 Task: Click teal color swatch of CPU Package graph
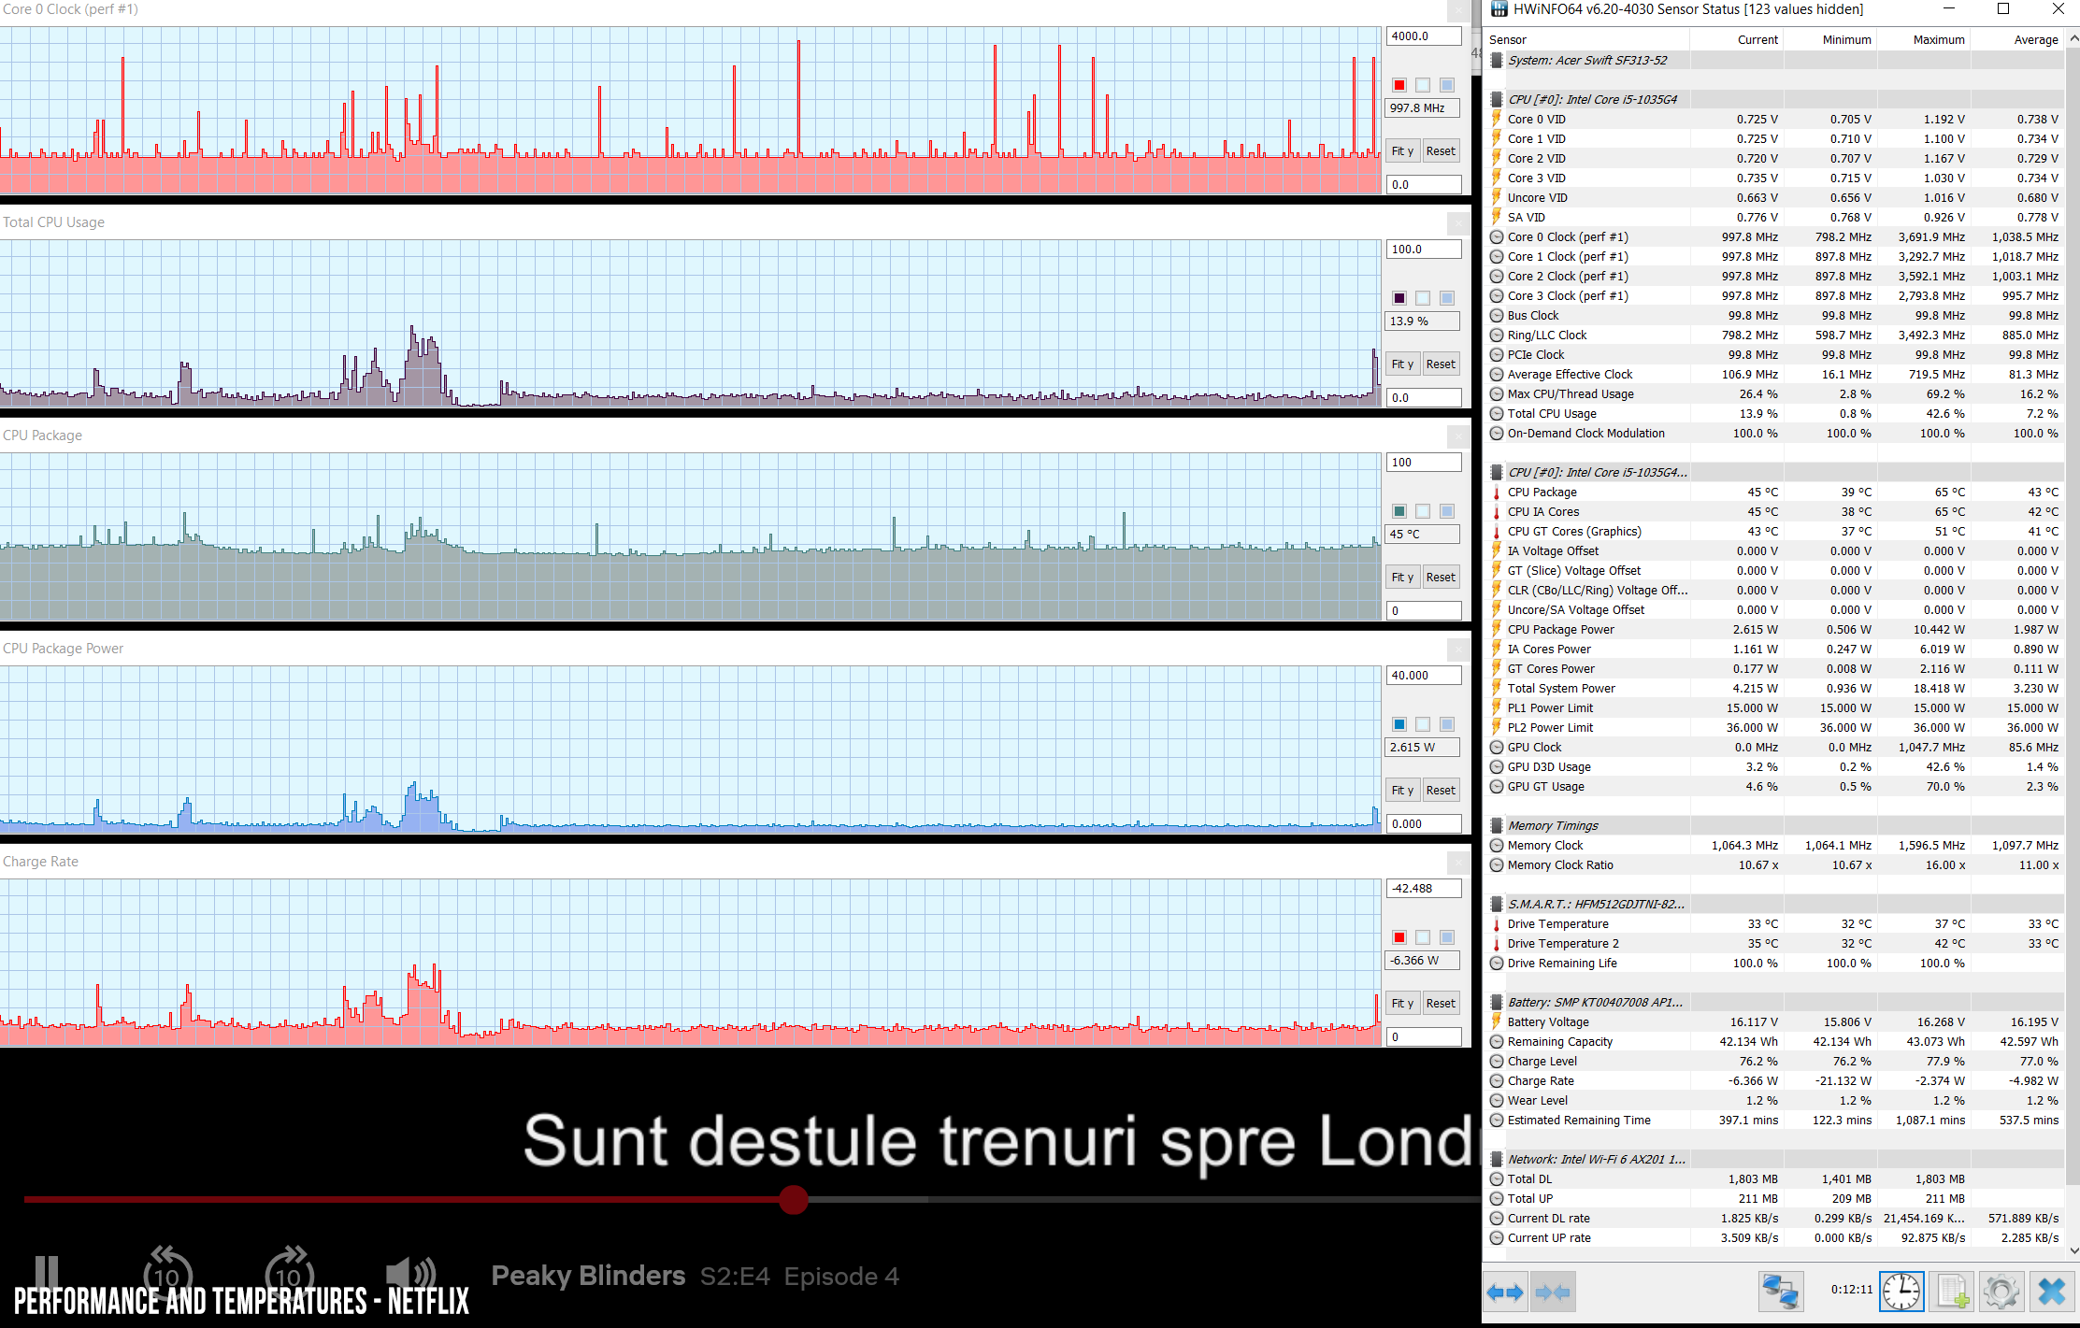coord(1399,511)
